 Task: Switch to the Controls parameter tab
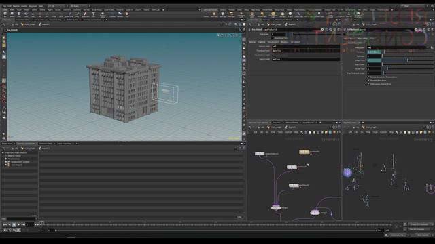(x=262, y=42)
